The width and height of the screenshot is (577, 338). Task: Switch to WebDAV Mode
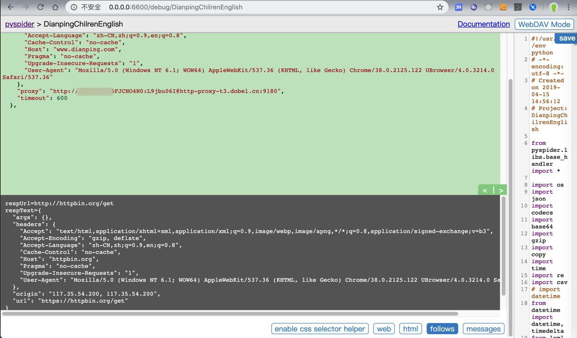(544, 24)
